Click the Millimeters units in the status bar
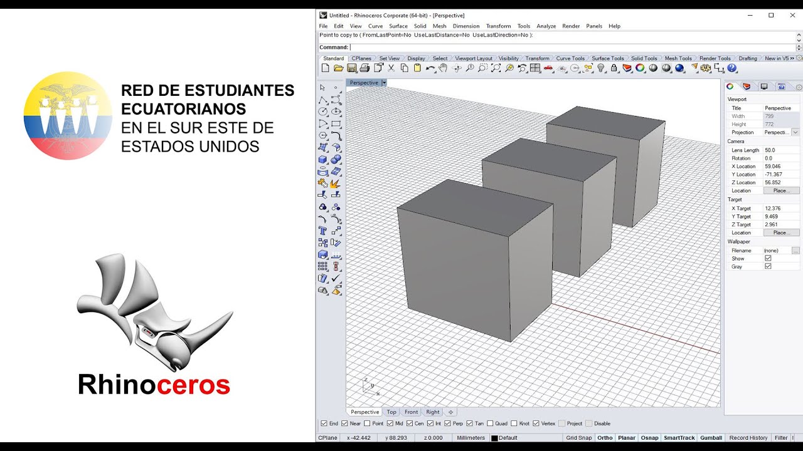This screenshot has width=803, height=451. pos(471,438)
